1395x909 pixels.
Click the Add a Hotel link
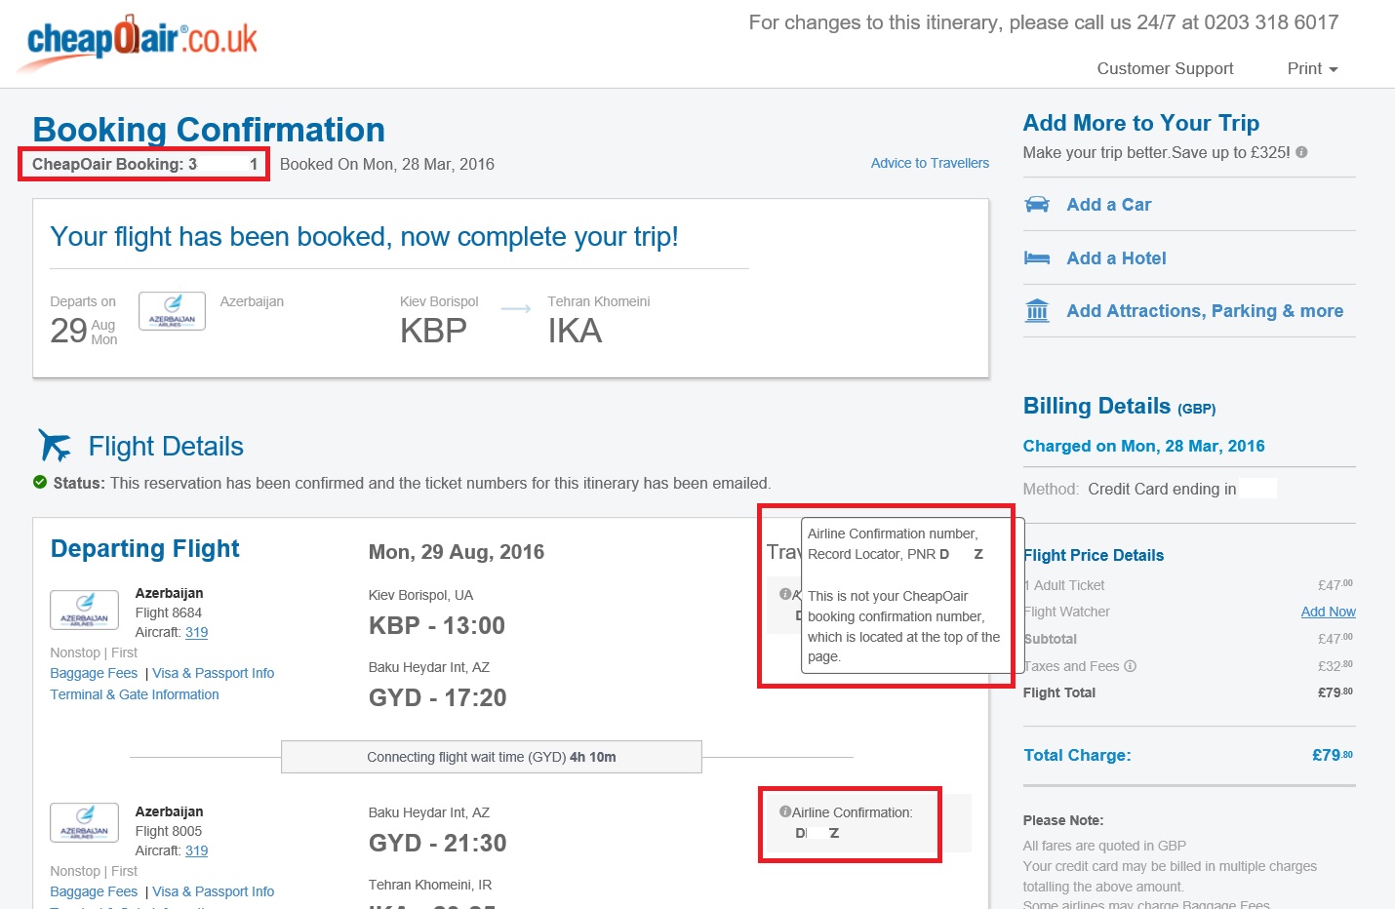tap(1116, 258)
